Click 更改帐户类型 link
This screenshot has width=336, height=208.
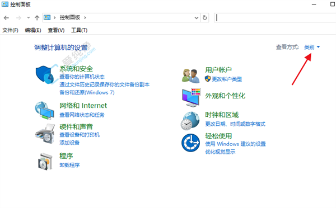pyautogui.click(x=227, y=79)
